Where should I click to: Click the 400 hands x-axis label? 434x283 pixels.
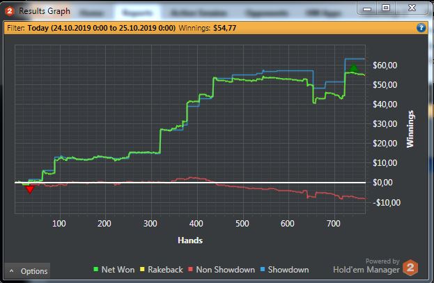point(196,224)
